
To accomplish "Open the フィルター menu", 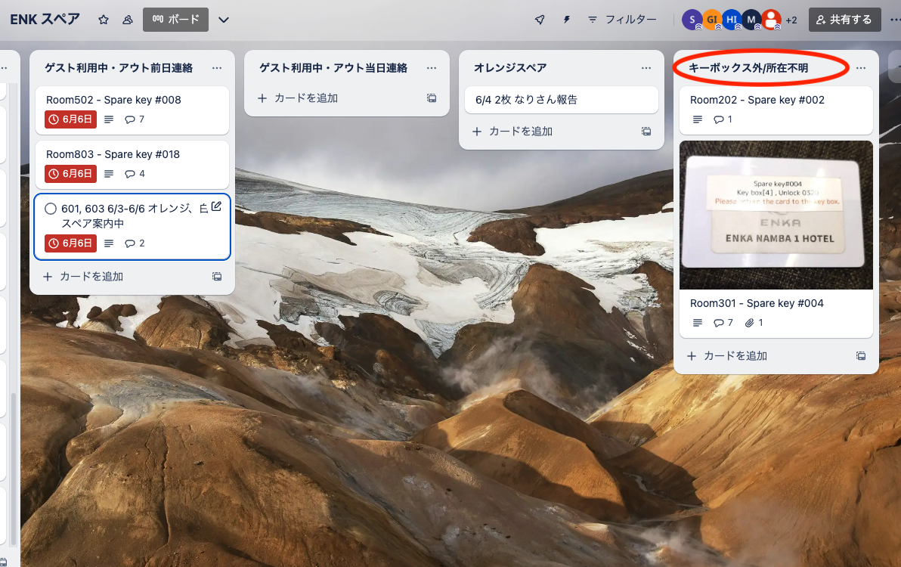I will pos(622,20).
